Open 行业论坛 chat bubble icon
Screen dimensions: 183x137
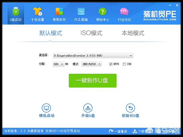(x=124, y=11)
